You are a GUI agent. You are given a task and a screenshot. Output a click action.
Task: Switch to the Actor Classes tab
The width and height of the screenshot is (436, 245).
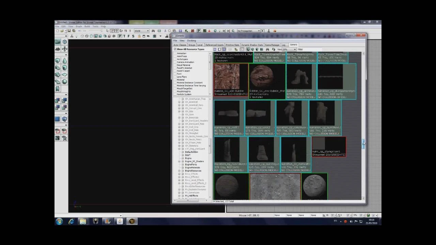click(x=180, y=45)
